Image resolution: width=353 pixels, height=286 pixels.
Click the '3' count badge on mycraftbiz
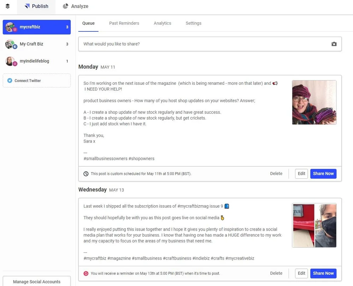coord(67,27)
